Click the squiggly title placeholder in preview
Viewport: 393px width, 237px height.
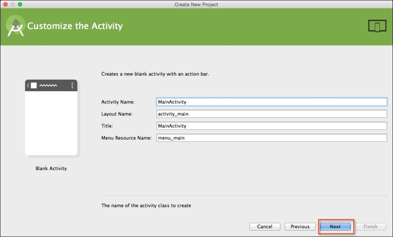coord(48,86)
